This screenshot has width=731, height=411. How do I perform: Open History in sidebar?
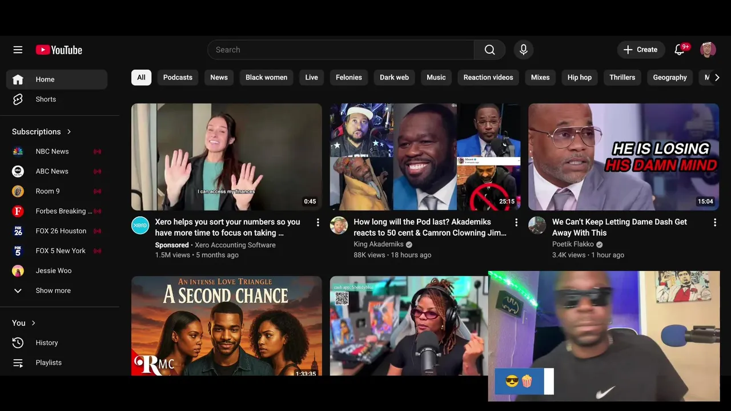click(x=57, y=342)
